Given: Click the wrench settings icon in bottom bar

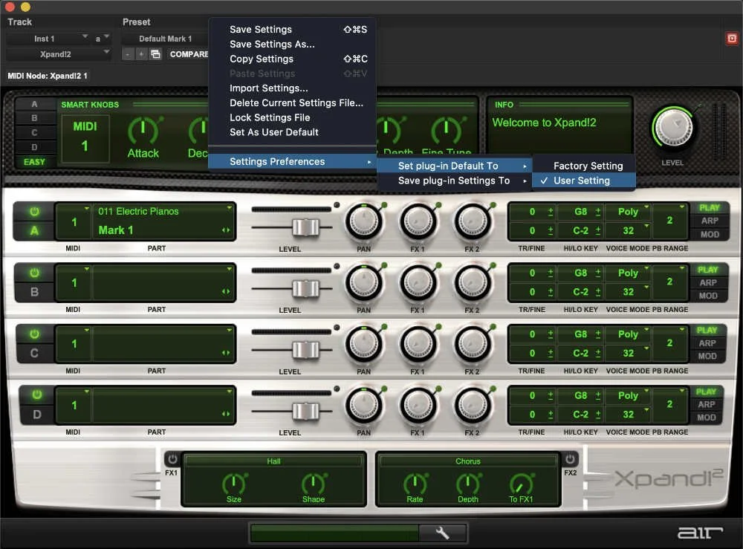Looking at the screenshot, I should 442,533.
